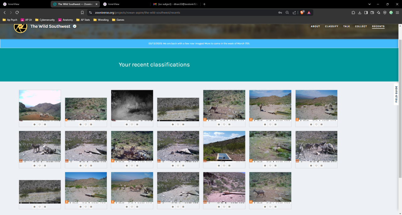
Task: Go forward in browser history
Action: coord(11,13)
